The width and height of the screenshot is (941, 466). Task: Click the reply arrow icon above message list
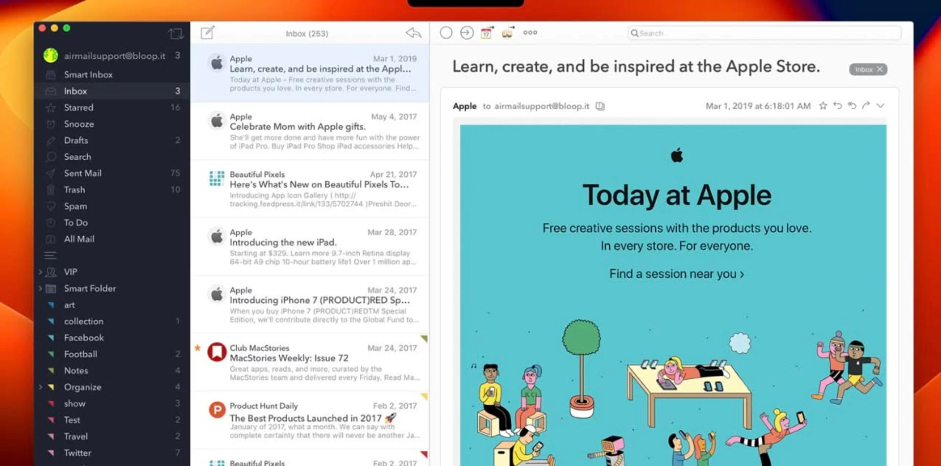tap(413, 33)
